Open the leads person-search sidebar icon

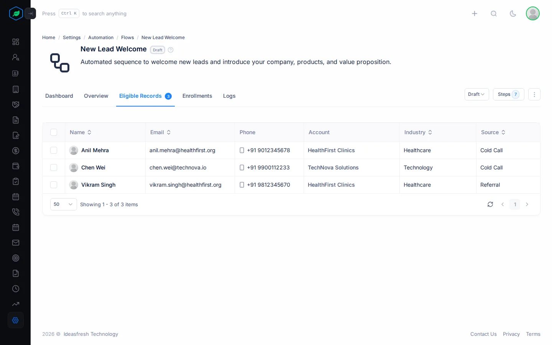click(16, 57)
